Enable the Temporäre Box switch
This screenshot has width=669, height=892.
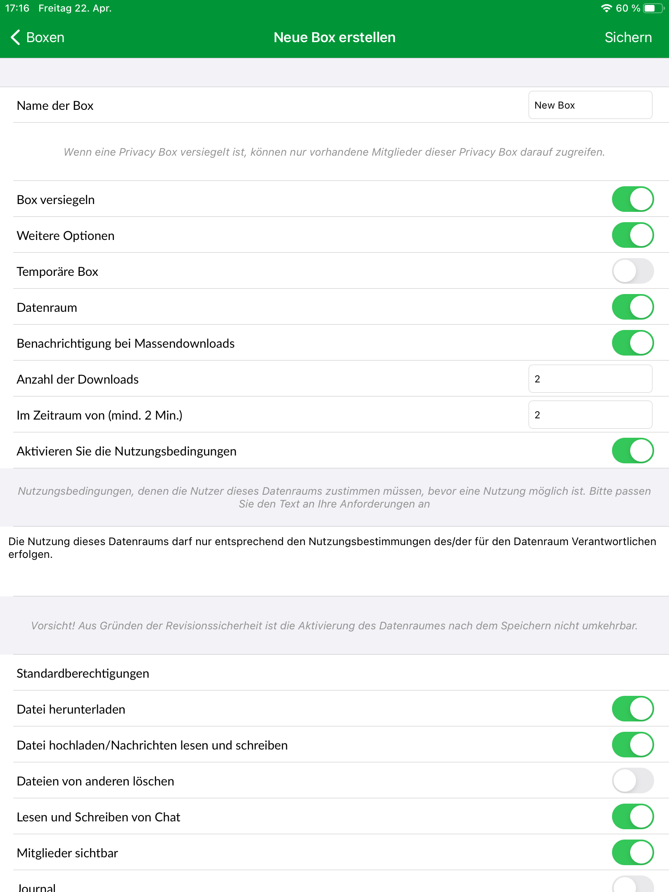[633, 271]
